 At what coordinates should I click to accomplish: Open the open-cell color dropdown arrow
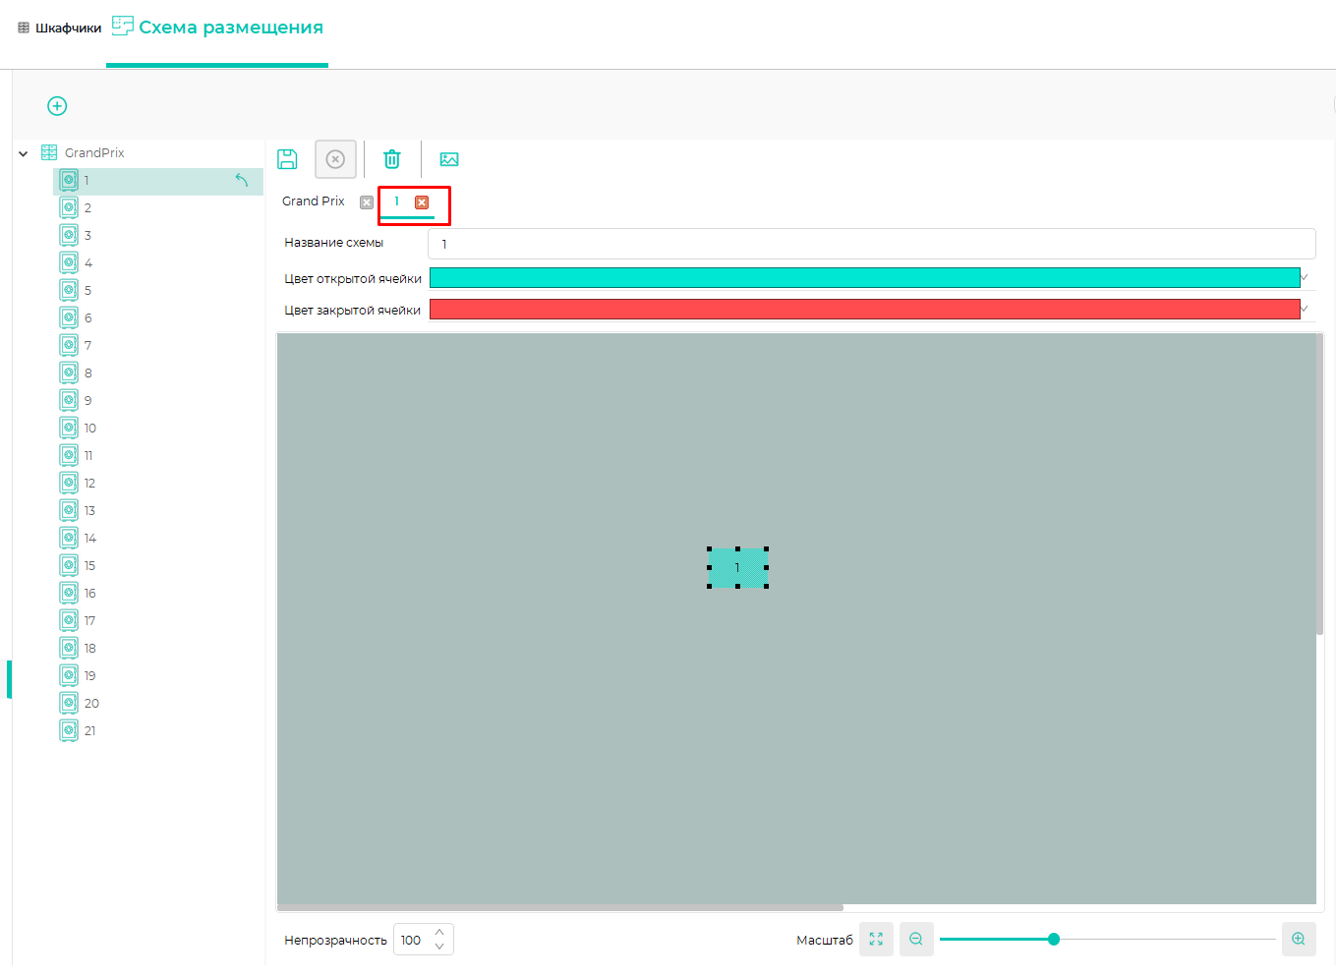[1306, 278]
